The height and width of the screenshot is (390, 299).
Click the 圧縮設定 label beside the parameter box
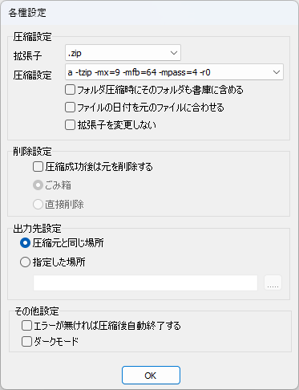(x=32, y=75)
